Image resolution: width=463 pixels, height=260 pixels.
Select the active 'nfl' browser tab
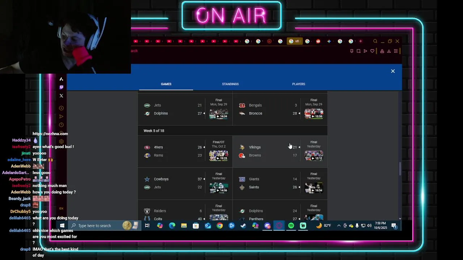click(x=294, y=41)
